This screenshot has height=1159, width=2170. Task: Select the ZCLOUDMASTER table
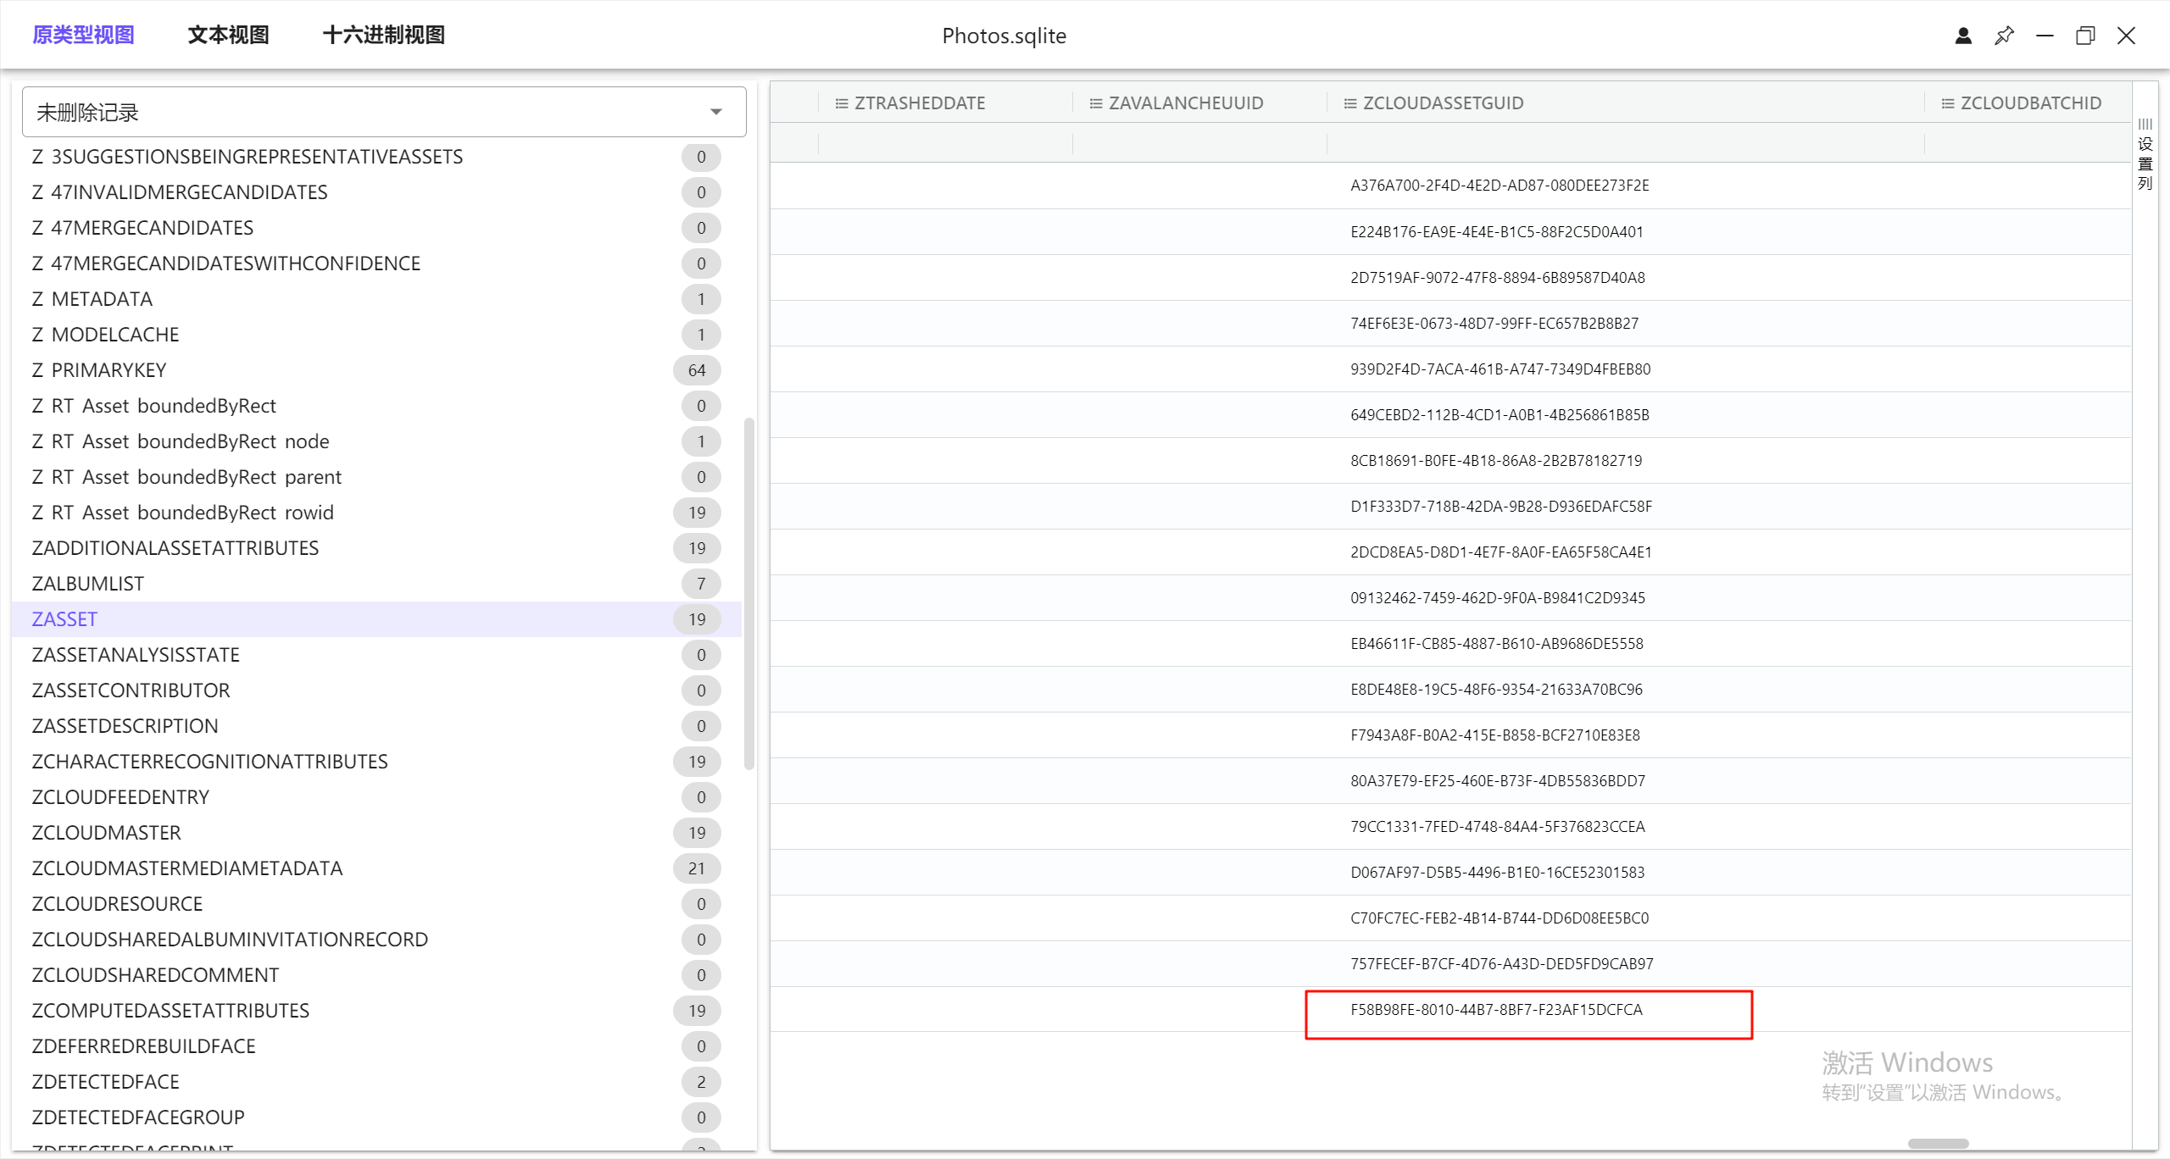tap(107, 833)
